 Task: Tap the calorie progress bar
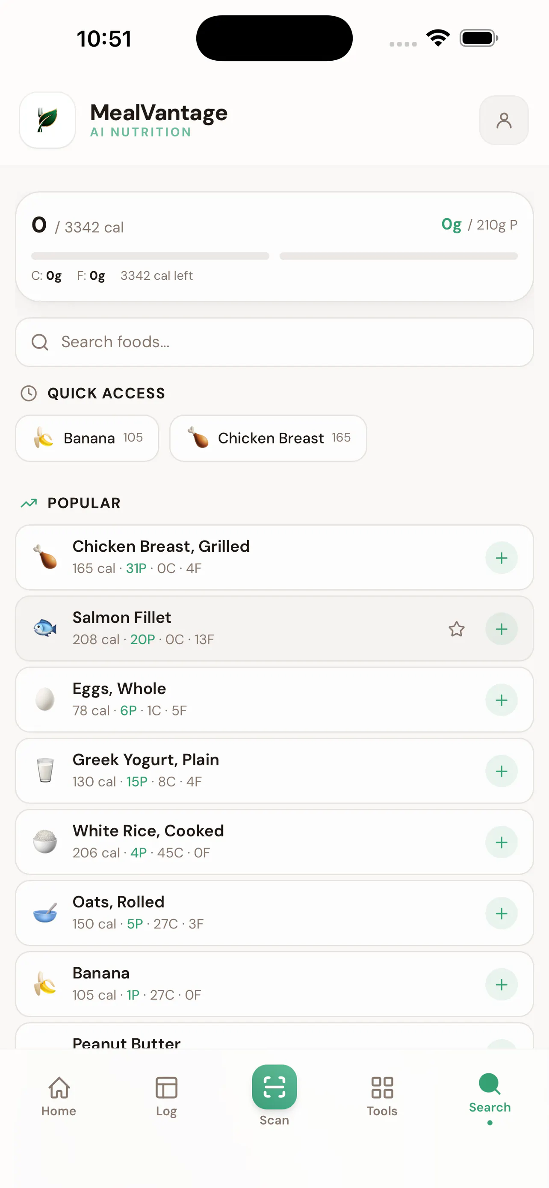150,256
